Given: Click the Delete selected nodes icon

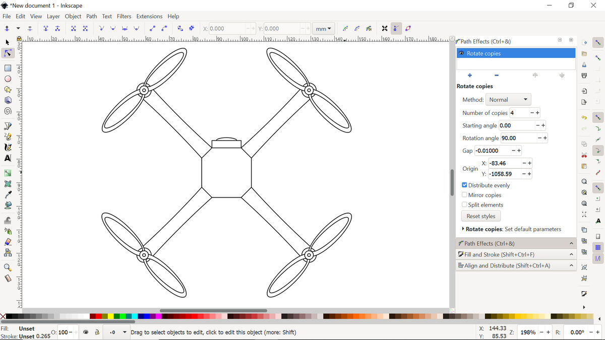Looking at the screenshot, I should (30, 29).
